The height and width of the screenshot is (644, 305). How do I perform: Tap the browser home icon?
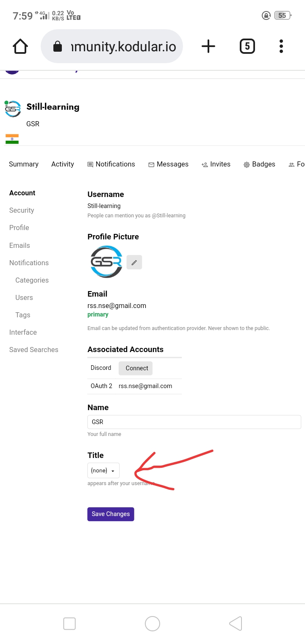coord(20,46)
